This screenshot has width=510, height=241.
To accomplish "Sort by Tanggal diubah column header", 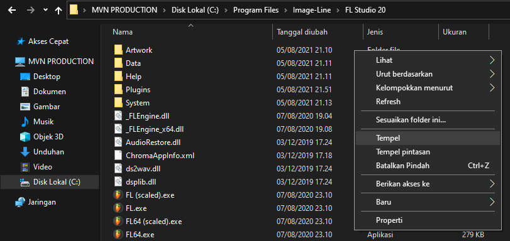I will (318, 32).
